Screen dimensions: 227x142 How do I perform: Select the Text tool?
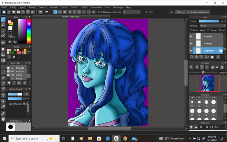pos(3,95)
